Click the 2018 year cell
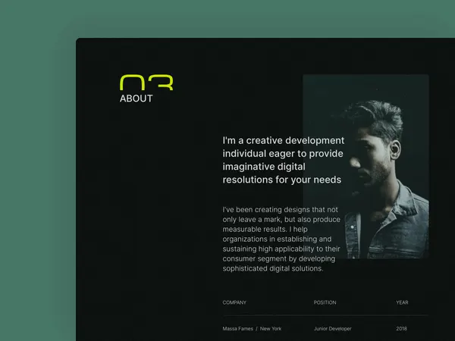The height and width of the screenshot is (341, 455). (402, 329)
